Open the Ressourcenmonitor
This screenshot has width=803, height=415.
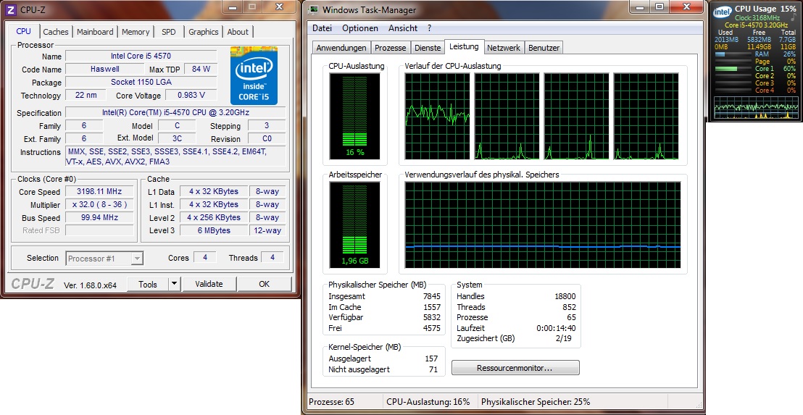tap(515, 368)
